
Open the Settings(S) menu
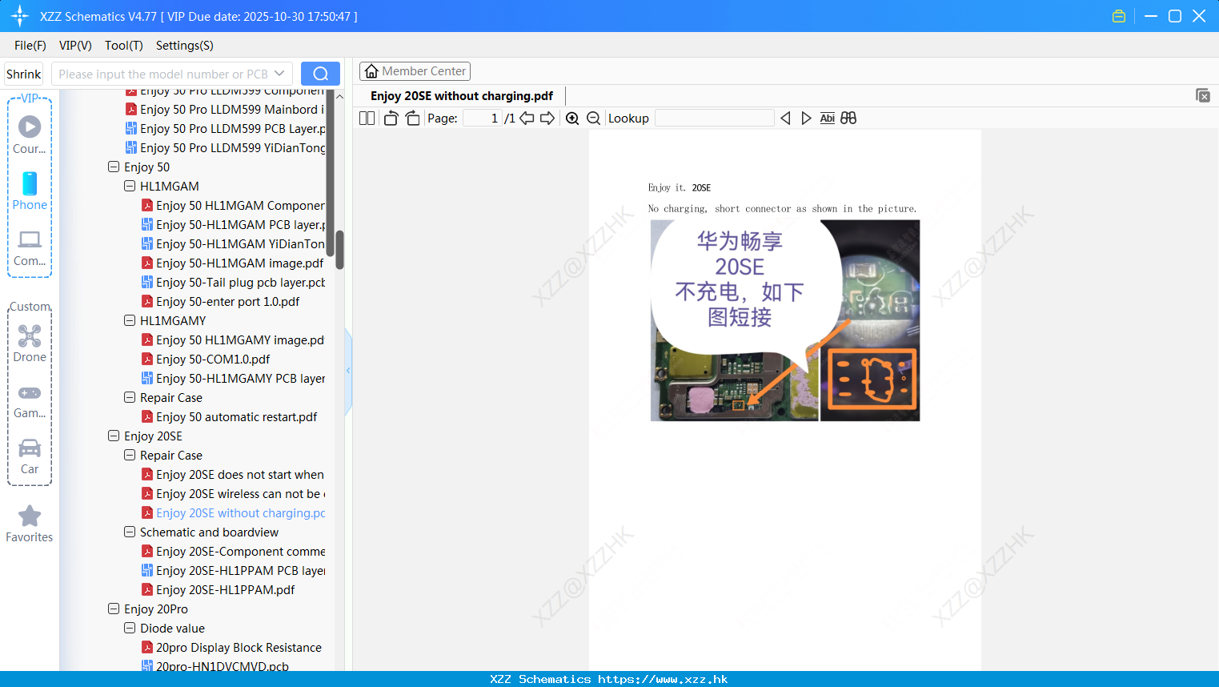pyautogui.click(x=185, y=46)
